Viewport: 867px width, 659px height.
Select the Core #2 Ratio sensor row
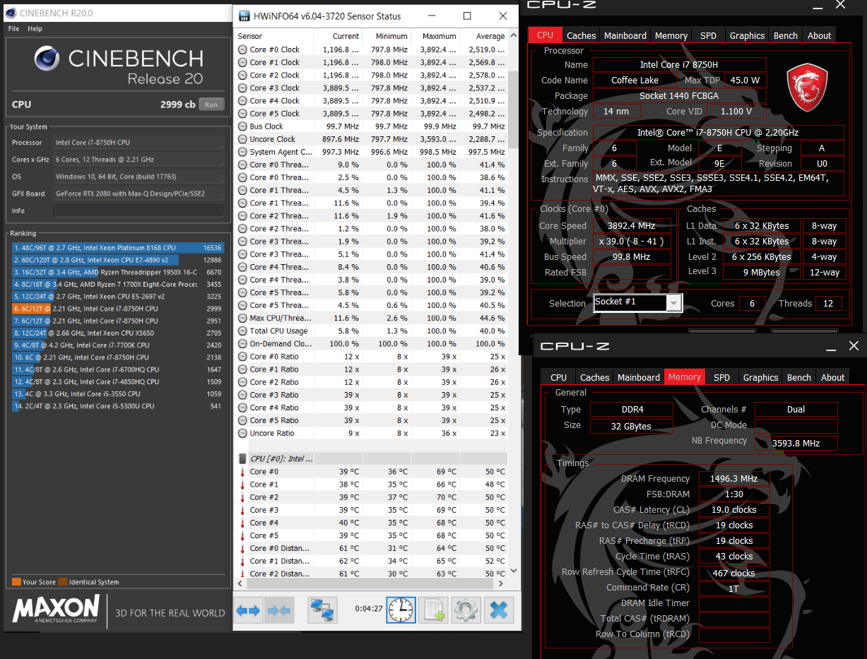click(x=371, y=382)
